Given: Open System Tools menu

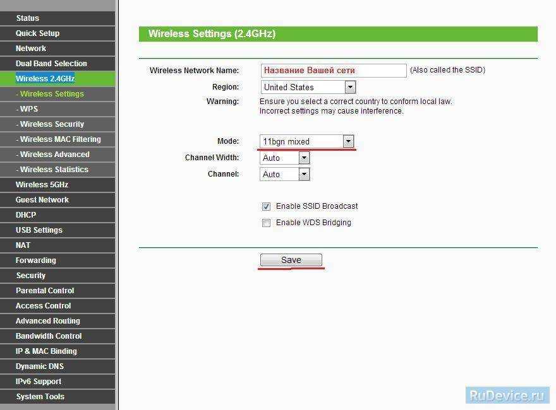Looking at the screenshot, I should [40, 397].
